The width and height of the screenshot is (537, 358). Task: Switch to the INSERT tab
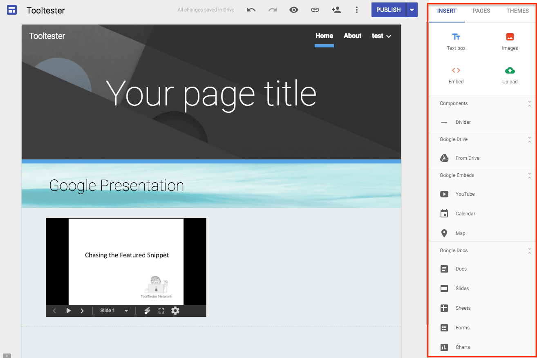coord(447,11)
